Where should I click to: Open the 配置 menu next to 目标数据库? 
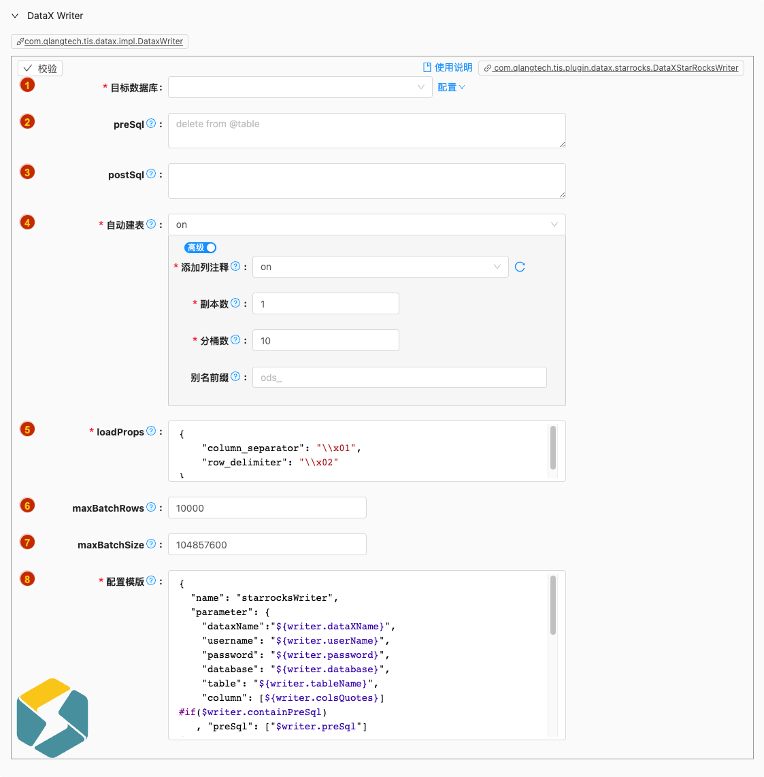click(451, 87)
